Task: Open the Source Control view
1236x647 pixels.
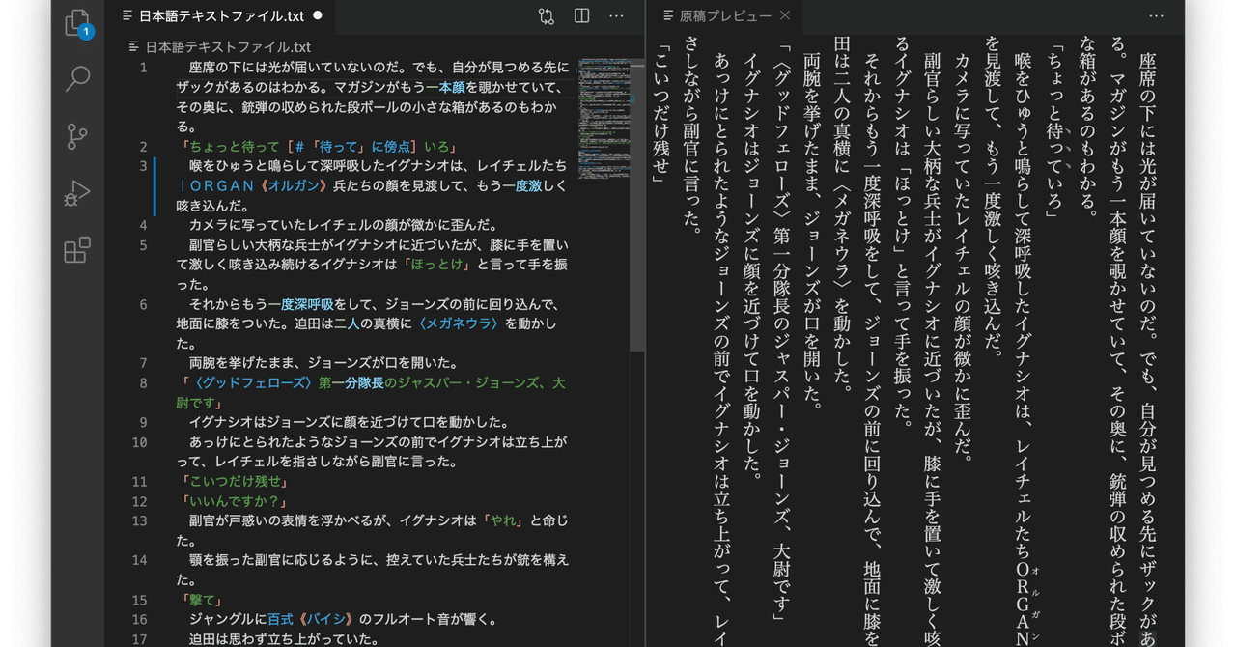Action: 77,136
